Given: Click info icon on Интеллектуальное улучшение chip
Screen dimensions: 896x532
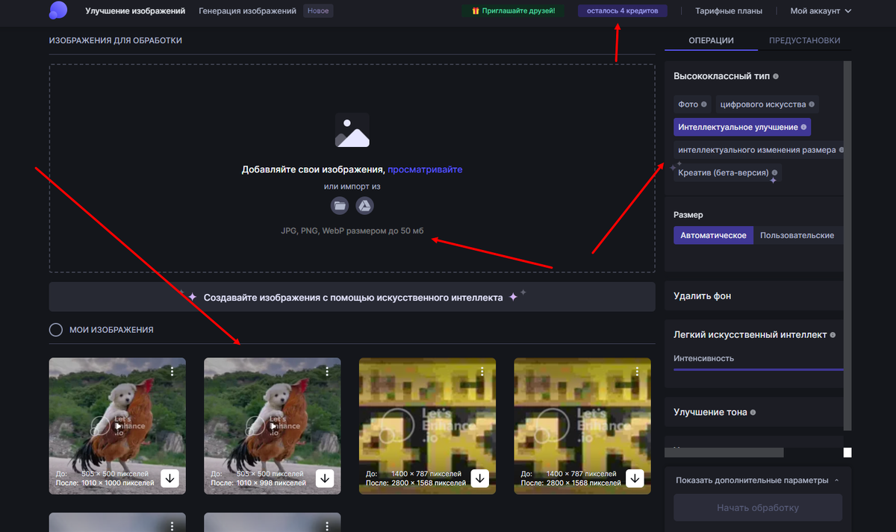Looking at the screenshot, I should (803, 127).
